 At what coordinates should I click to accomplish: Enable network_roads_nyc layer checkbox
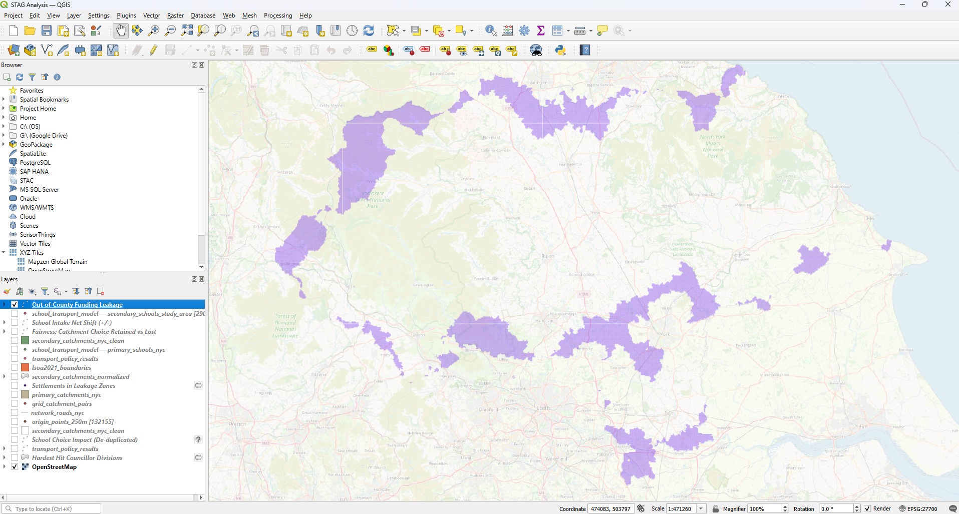click(x=15, y=413)
